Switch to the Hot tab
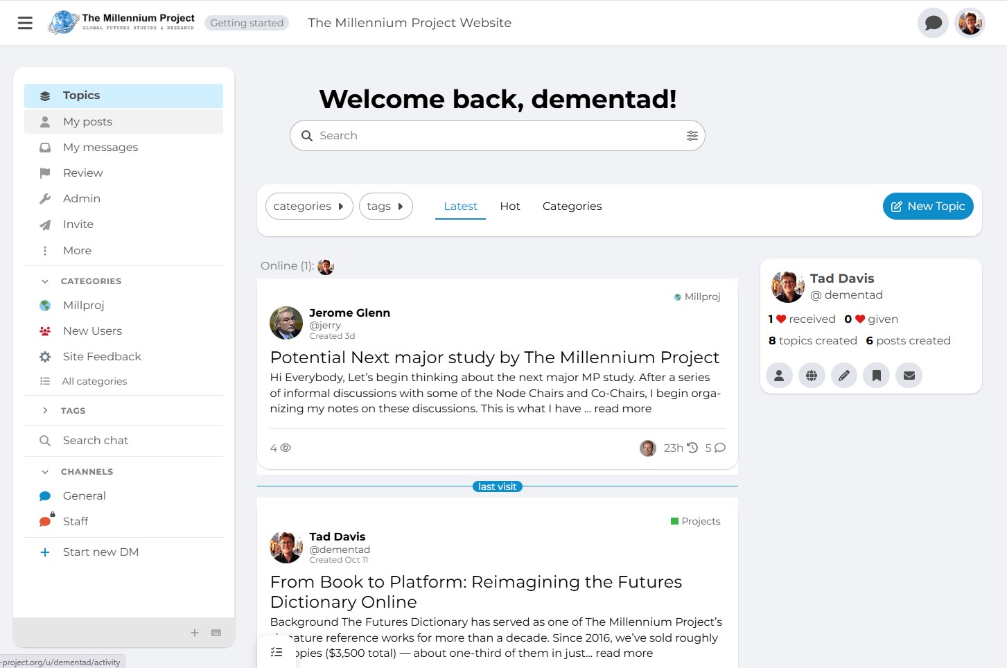The height and width of the screenshot is (668, 1007). (x=509, y=206)
